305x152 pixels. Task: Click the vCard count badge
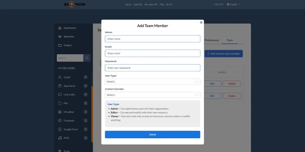[x=85, y=77]
